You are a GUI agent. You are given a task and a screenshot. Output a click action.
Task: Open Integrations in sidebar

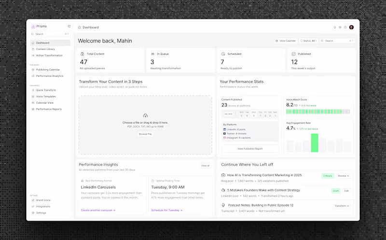[50, 207]
